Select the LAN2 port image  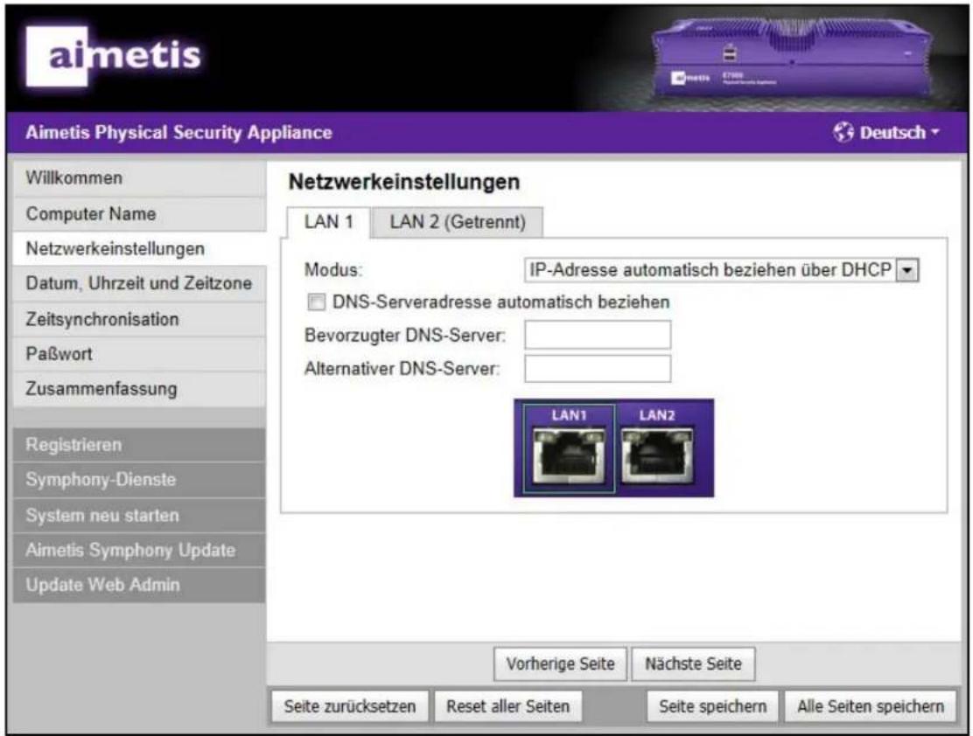(657, 449)
